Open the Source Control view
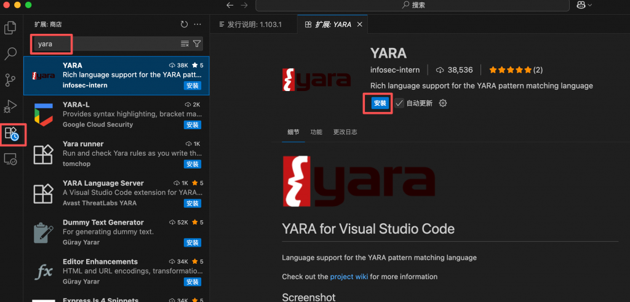 click(x=10, y=81)
